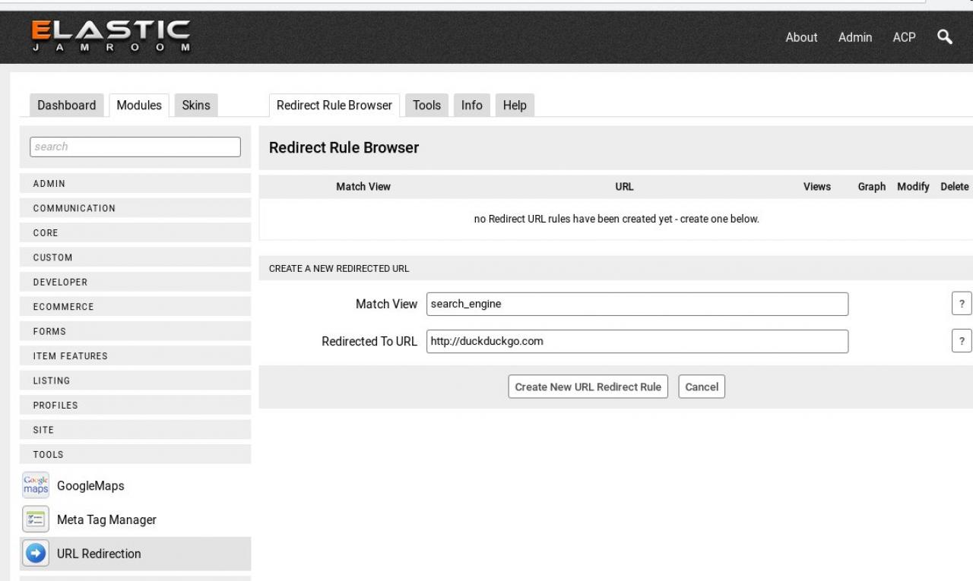Click the URL Redirection arrow icon
Screen dimensions: 973x581
pos(36,554)
